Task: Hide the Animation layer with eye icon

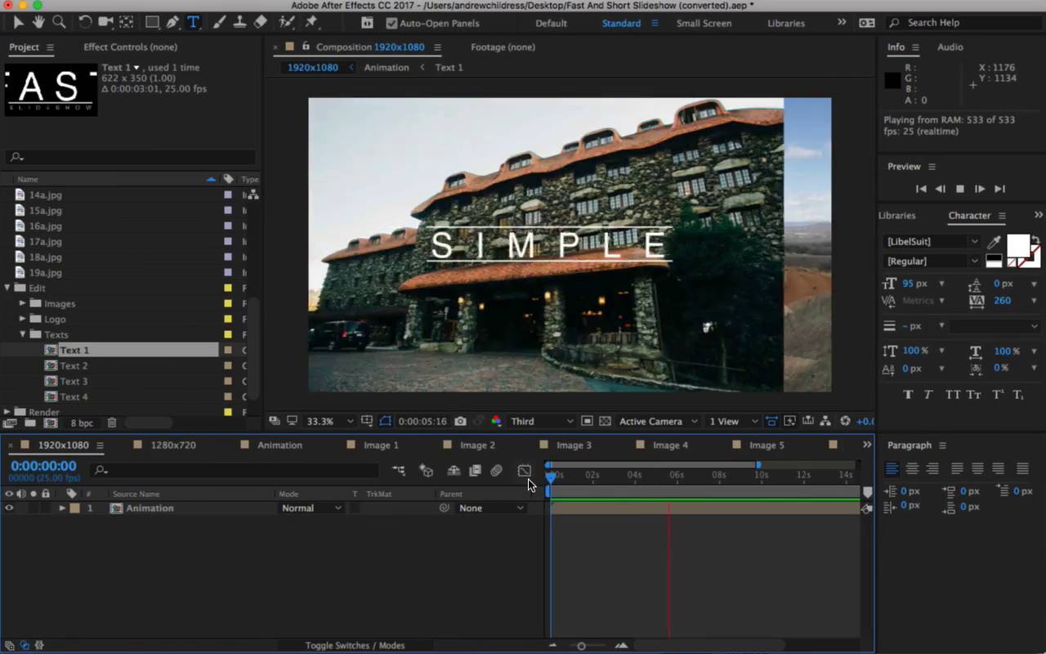Action: point(9,508)
